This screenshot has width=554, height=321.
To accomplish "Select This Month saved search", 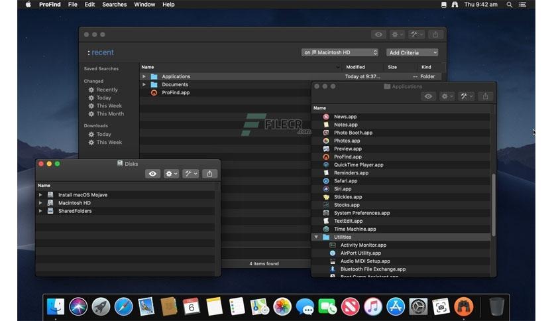I will pyautogui.click(x=110, y=114).
